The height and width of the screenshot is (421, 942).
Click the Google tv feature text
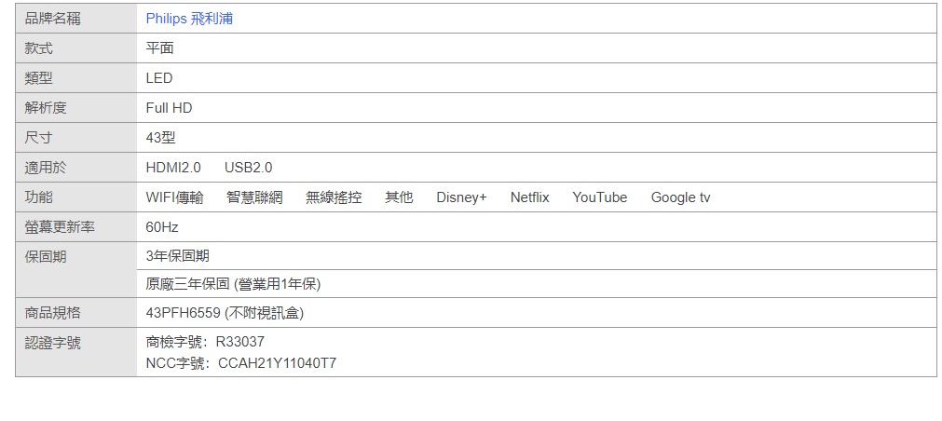click(681, 197)
